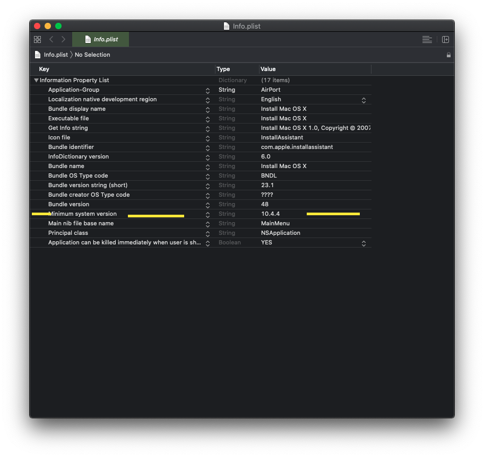Click the (17 items) value
This screenshot has height=457, width=484.
(275, 80)
